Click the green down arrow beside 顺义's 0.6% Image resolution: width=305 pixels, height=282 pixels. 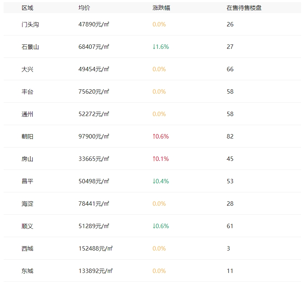155,226
